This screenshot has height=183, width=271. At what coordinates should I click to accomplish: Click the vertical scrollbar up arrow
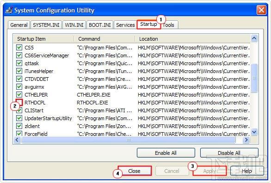point(254,38)
